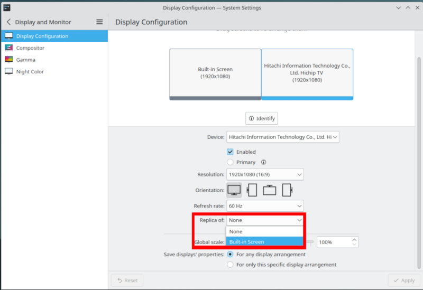Select For any display arrangement
The image size is (423, 290).
[x=230, y=255]
